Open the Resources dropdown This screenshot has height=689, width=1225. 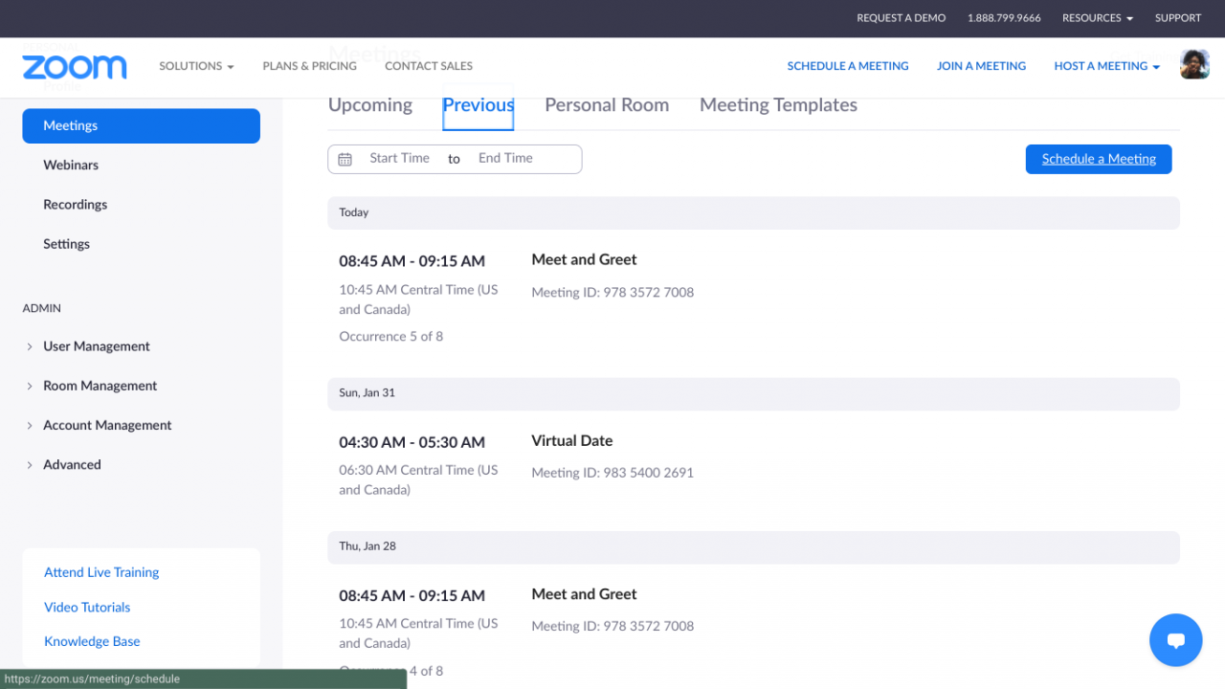(1097, 18)
